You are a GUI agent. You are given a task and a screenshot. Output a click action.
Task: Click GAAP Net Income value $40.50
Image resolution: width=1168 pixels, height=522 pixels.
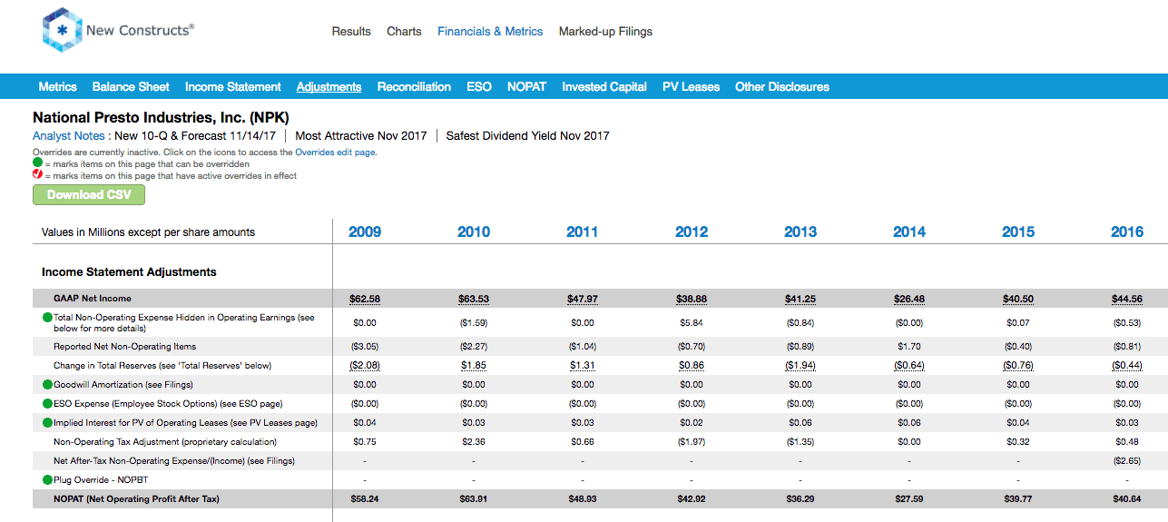pyautogui.click(x=1018, y=299)
